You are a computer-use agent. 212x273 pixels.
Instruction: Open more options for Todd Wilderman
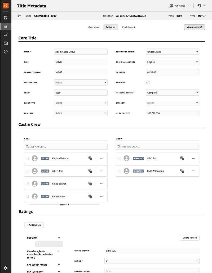point(193,171)
